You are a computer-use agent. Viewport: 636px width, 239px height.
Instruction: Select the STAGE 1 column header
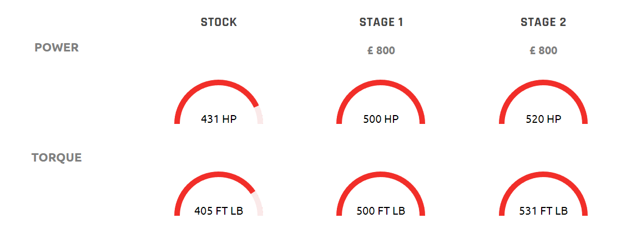[x=381, y=22]
